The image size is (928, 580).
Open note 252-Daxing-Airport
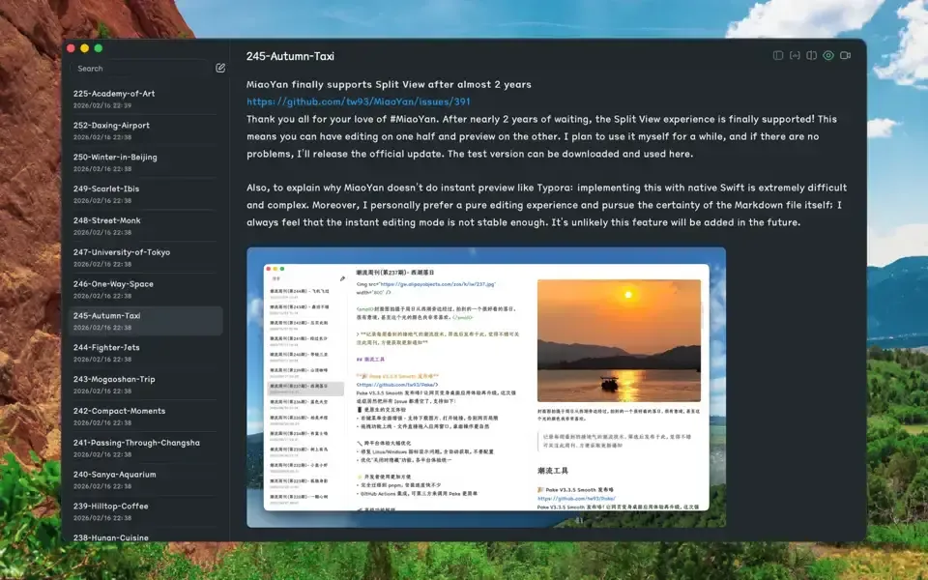click(146, 130)
